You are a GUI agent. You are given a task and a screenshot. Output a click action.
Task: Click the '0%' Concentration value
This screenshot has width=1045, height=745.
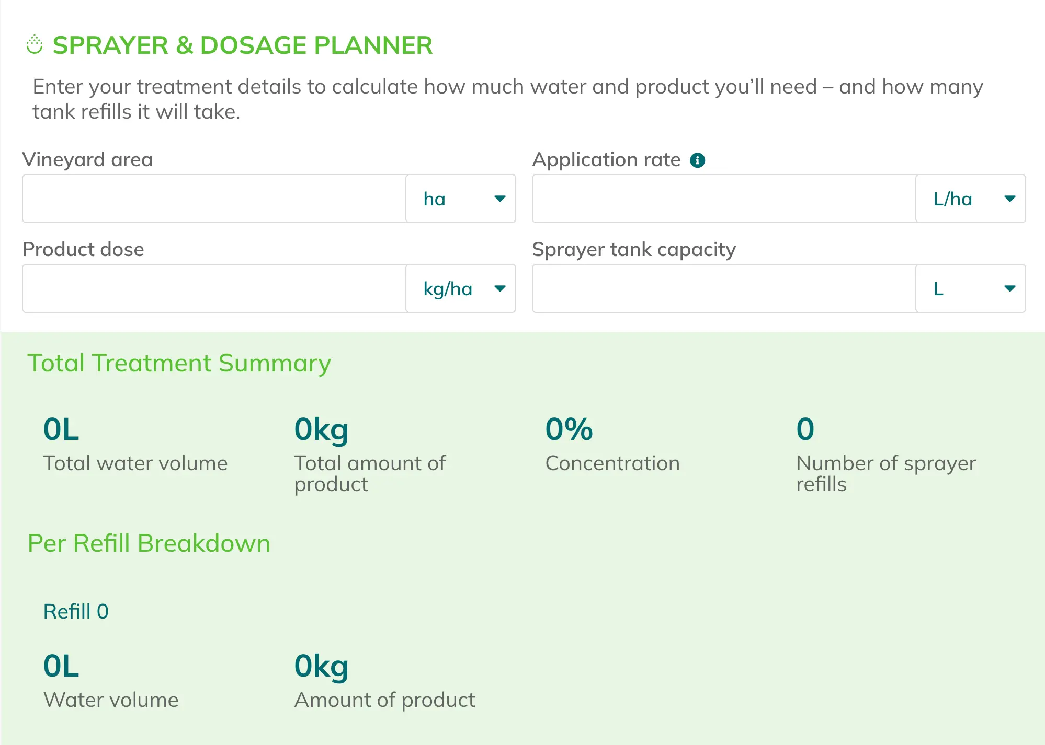click(569, 429)
